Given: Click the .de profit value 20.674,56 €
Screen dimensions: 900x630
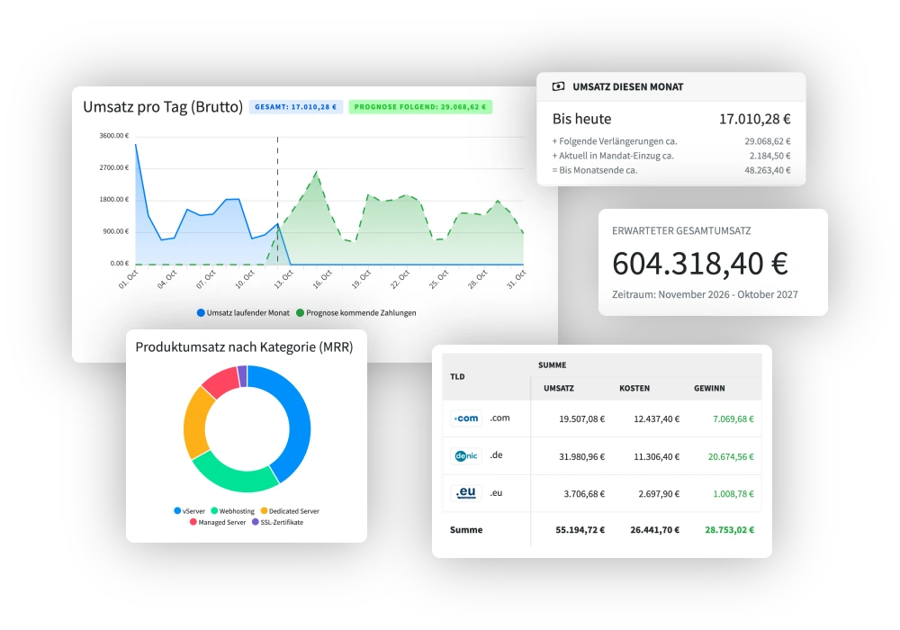Looking at the screenshot, I should click(731, 456).
